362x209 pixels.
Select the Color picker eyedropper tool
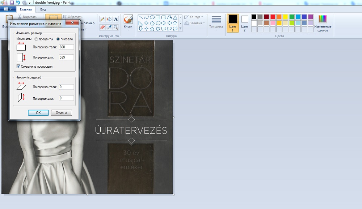[x=109, y=27]
